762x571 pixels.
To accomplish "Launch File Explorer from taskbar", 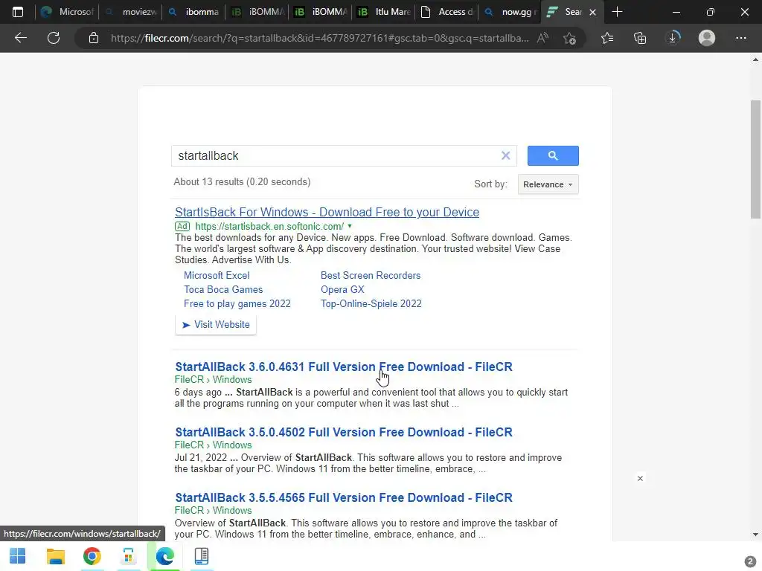I will (x=55, y=556).
